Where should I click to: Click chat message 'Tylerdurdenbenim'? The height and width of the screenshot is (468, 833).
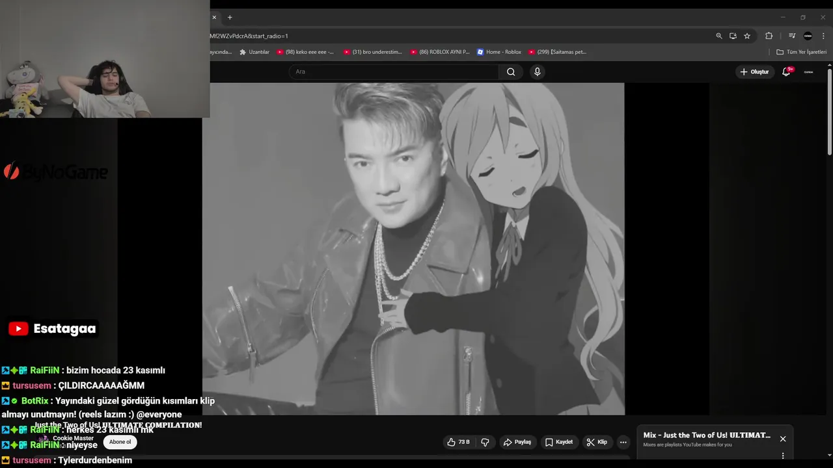click(x=95, y=460)
